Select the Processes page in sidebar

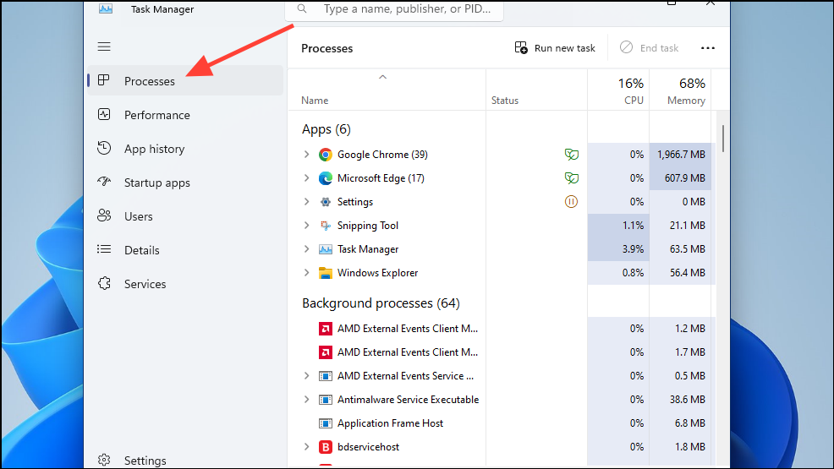185,81
